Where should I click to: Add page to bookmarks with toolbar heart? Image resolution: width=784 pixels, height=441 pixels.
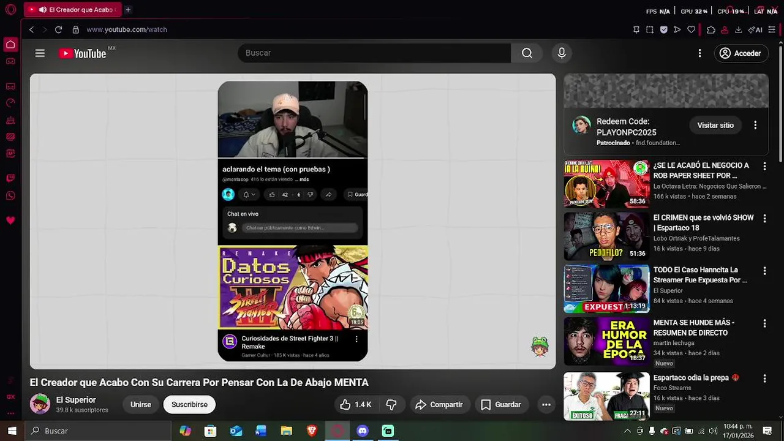[692, 29]
